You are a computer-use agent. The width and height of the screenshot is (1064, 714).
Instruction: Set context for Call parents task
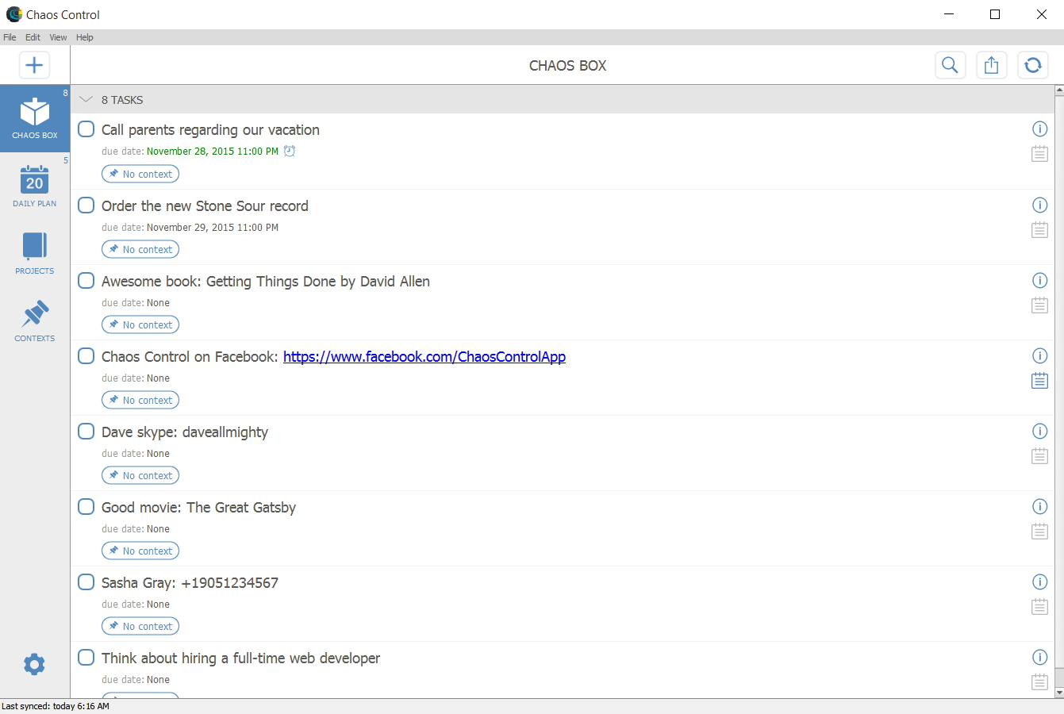[140, 174]
